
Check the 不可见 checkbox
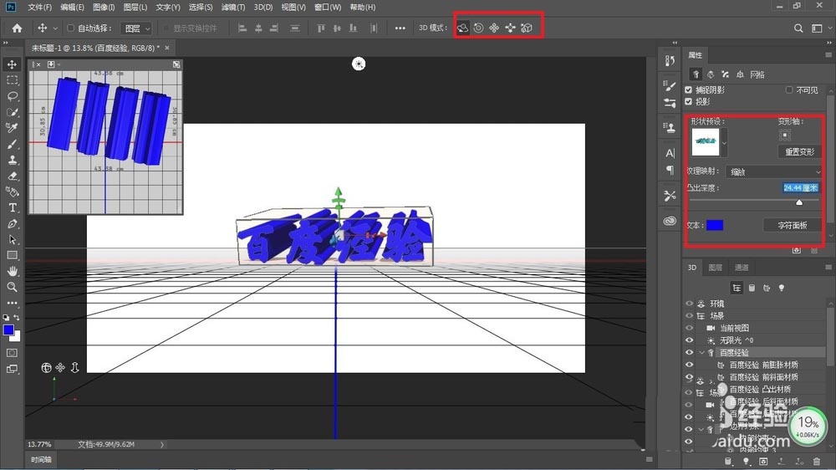click(x=789, y=90)
